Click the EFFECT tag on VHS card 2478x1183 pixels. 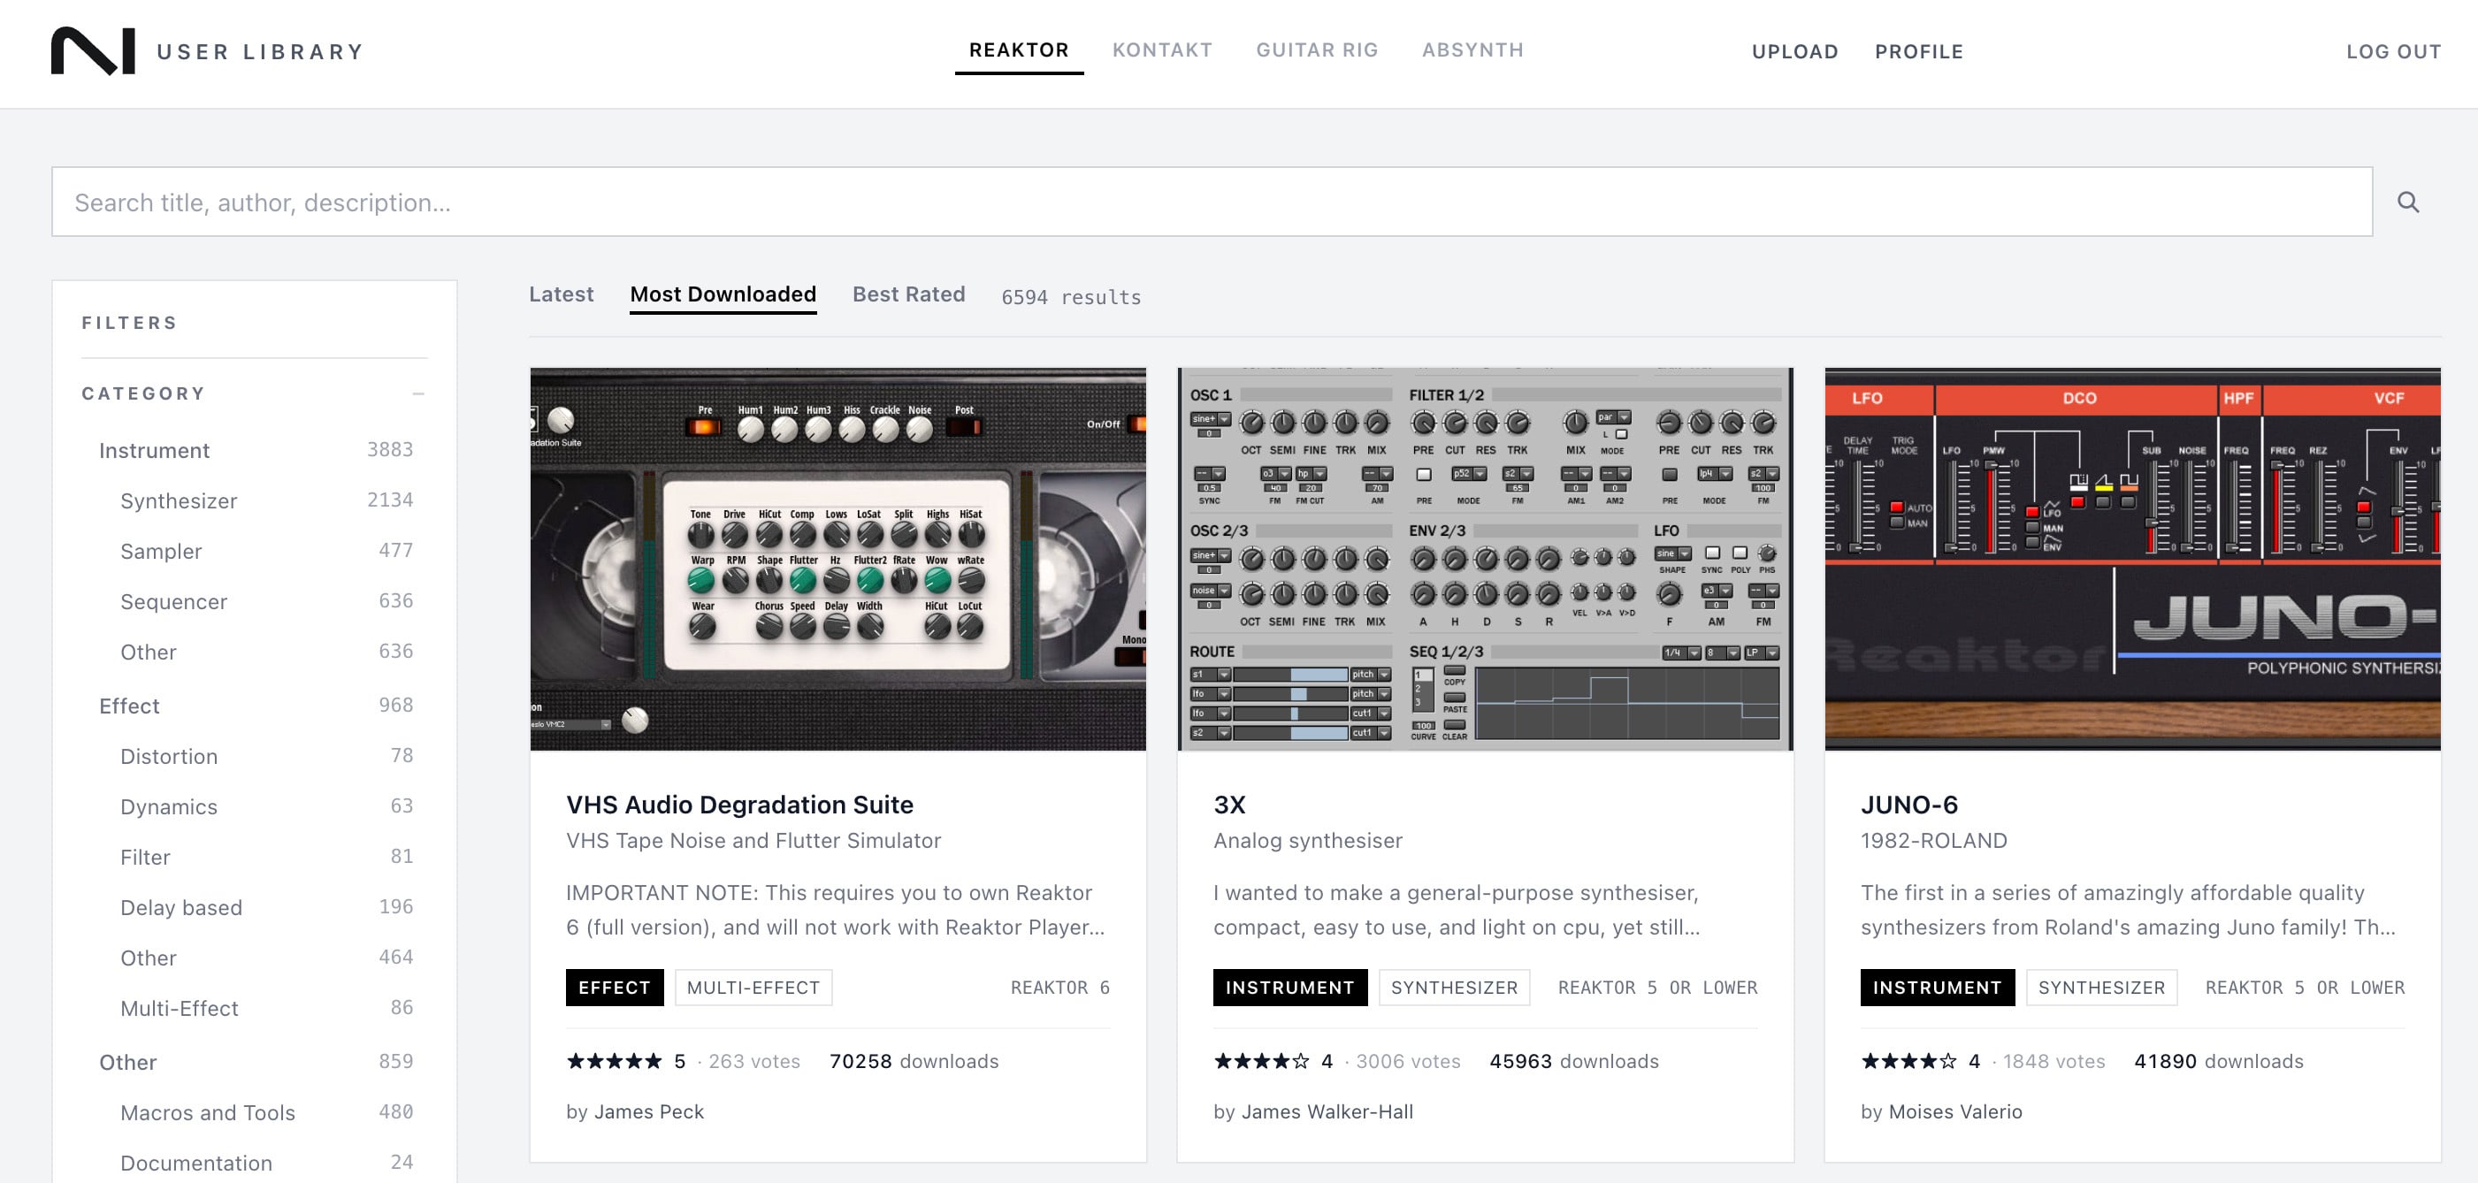(x=615, y=988)
